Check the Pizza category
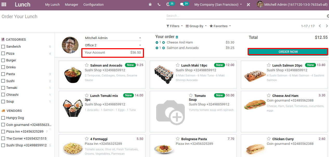Screen dimensions: 329x157 [x=3, y=53]
